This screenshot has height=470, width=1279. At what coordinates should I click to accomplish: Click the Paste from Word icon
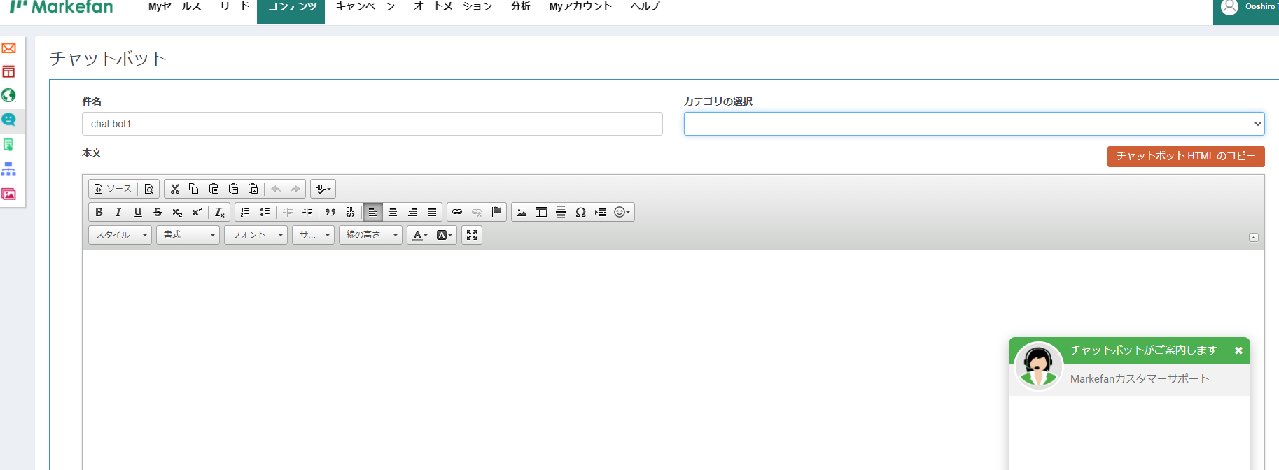pyautogui.click(x=253, y=189)
